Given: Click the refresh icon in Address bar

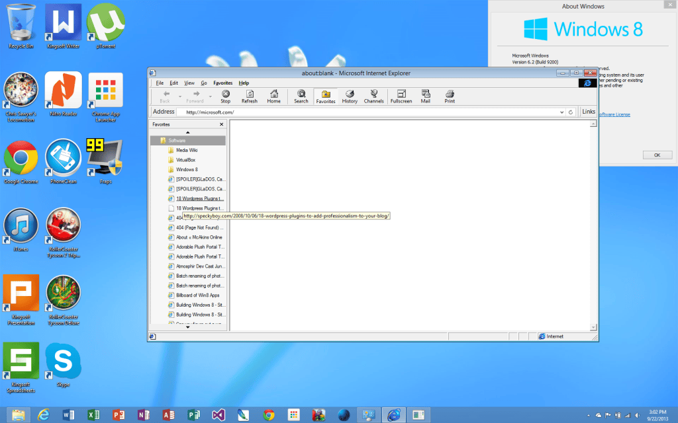Looking at the screenshot, I should click(571, 112).
